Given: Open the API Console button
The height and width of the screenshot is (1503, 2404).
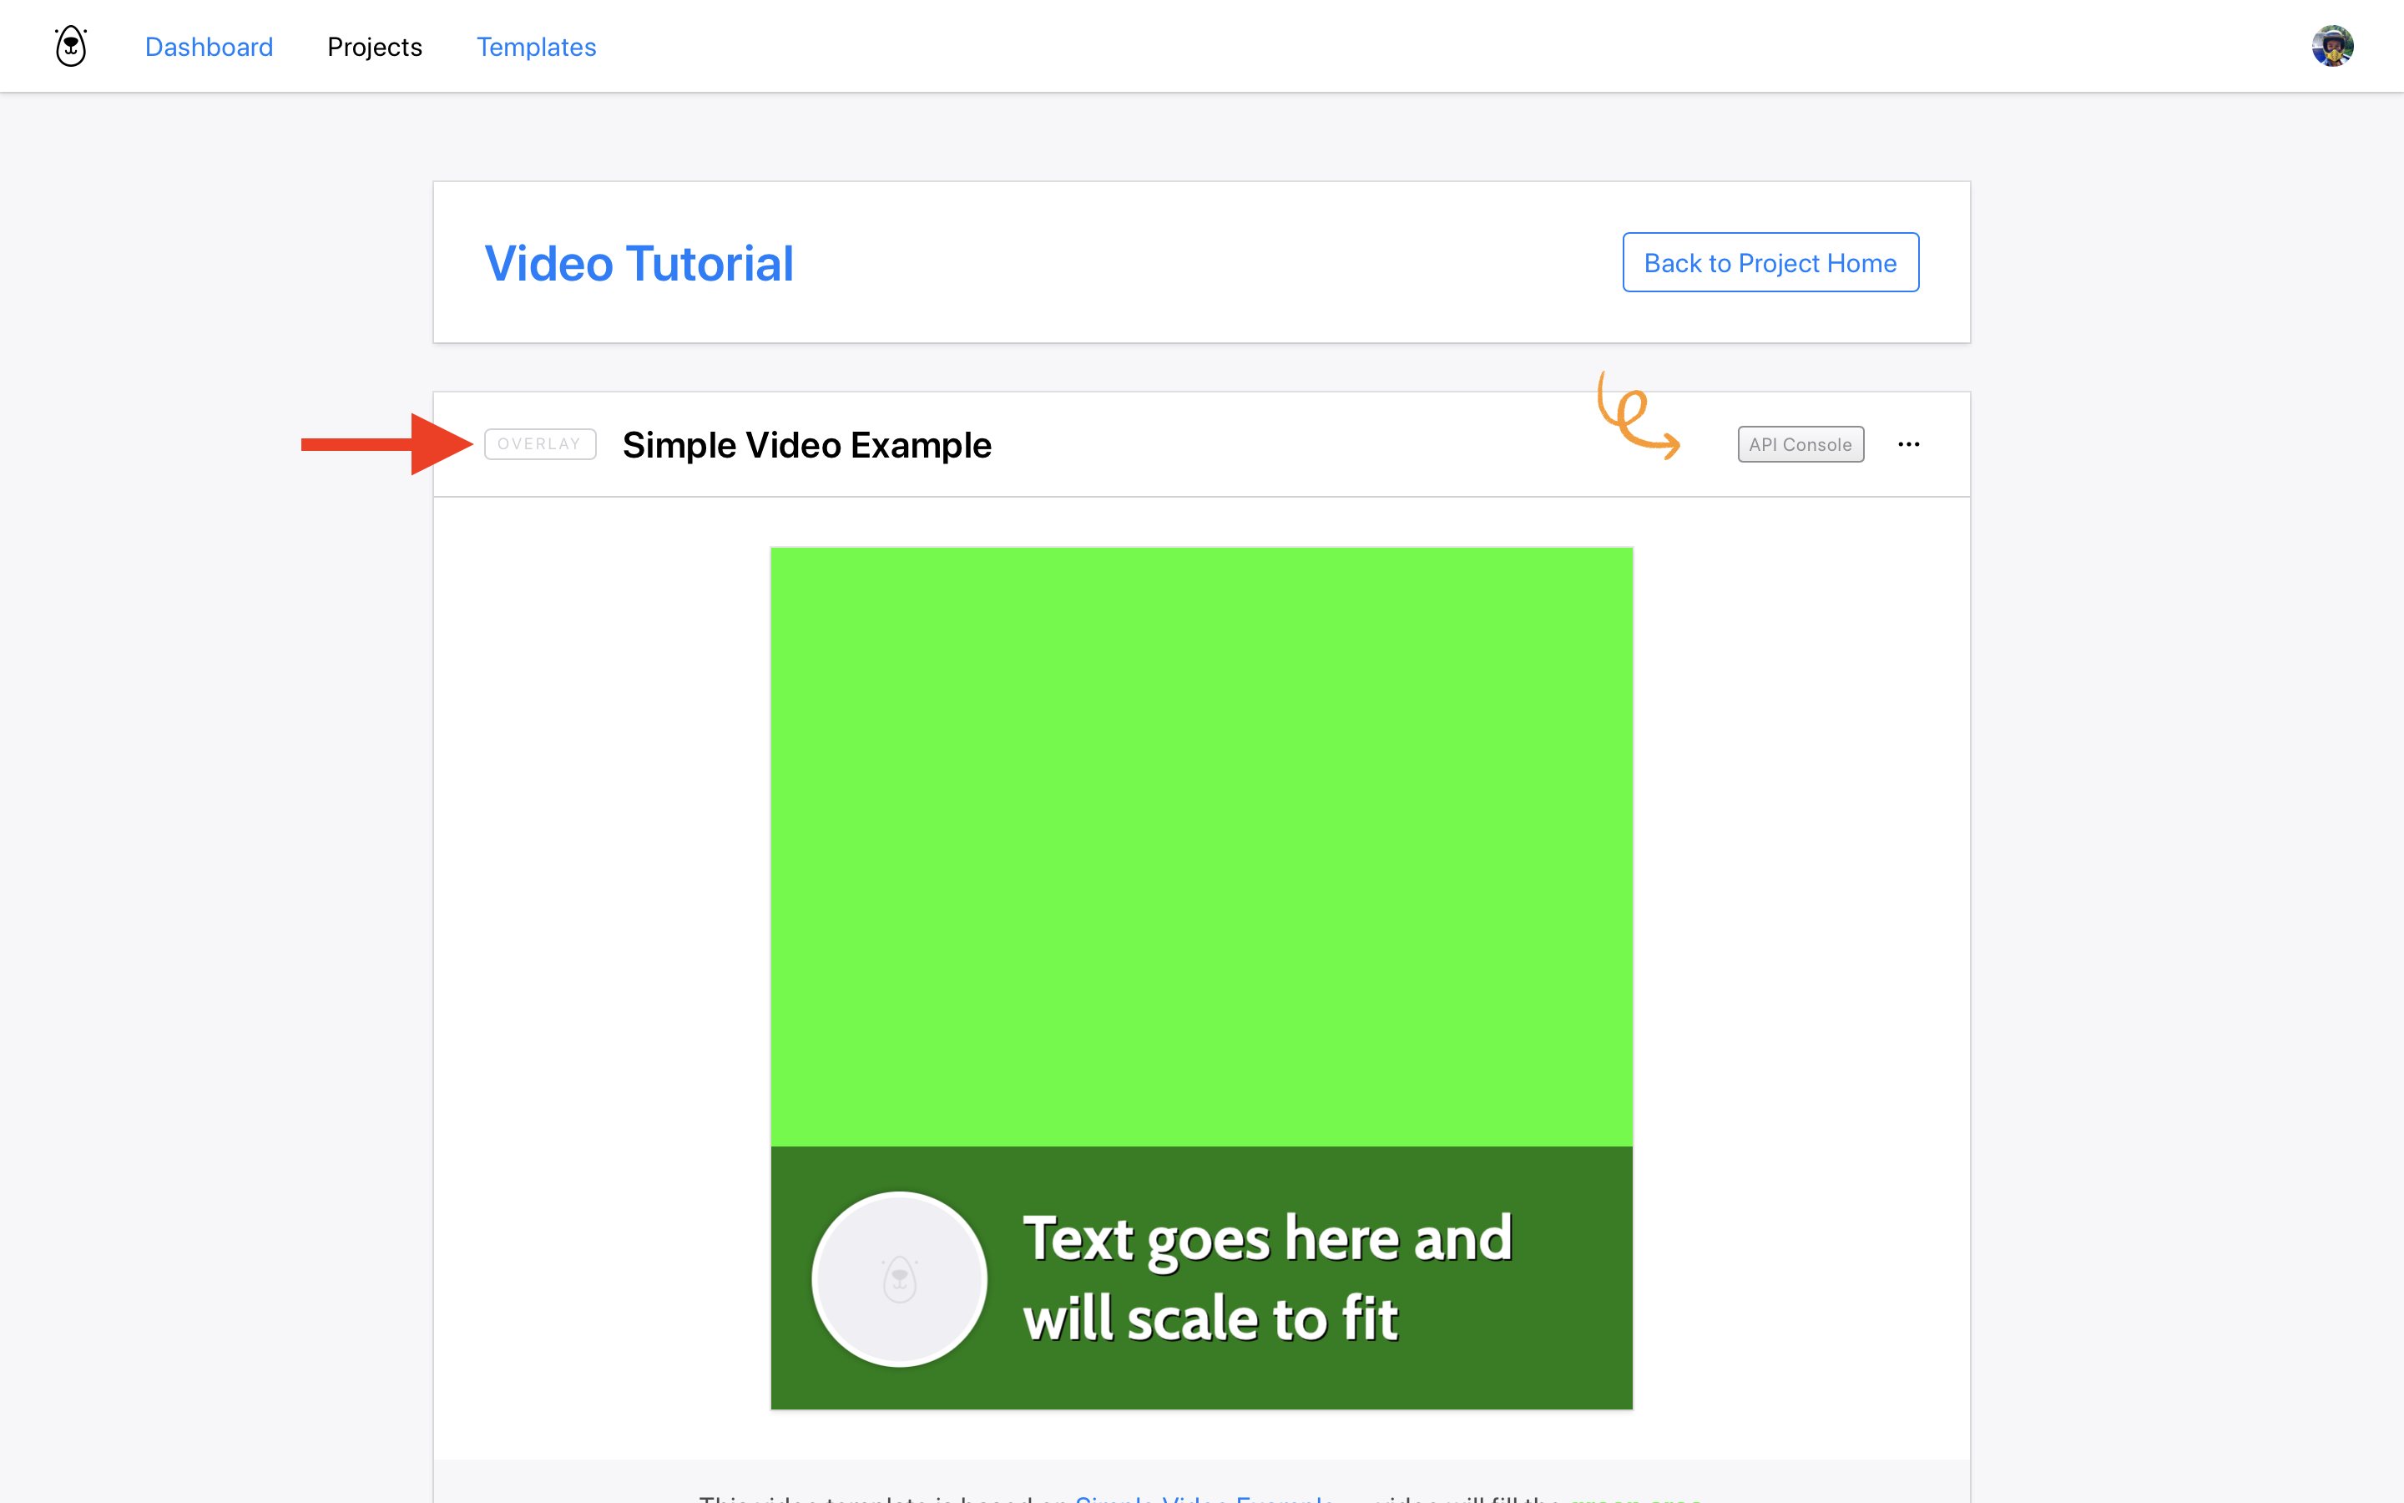Looking at the screenshot, I should coord(1800,444).
